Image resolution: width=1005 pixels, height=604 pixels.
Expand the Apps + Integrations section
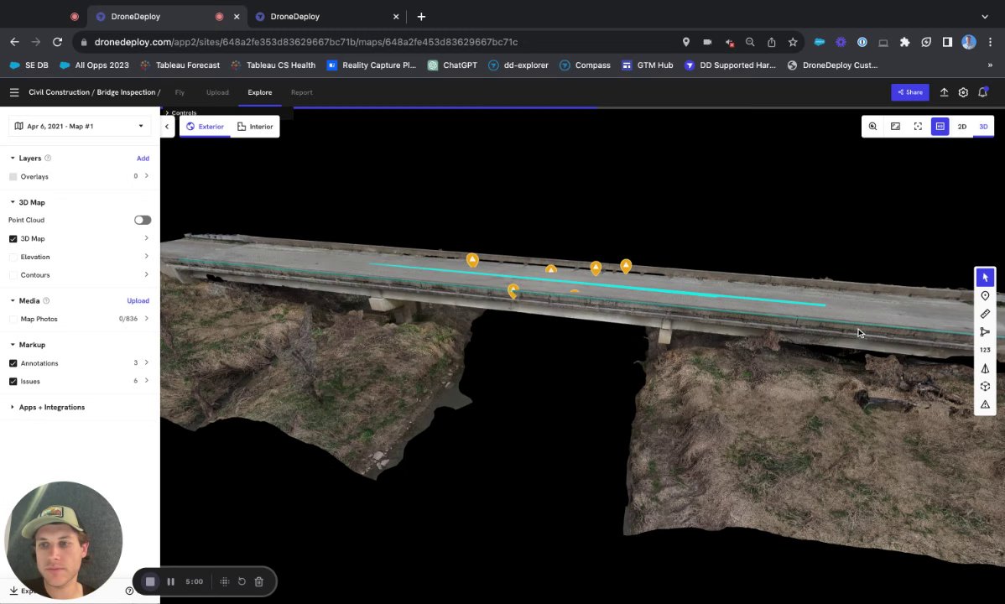tap(13, 407)
